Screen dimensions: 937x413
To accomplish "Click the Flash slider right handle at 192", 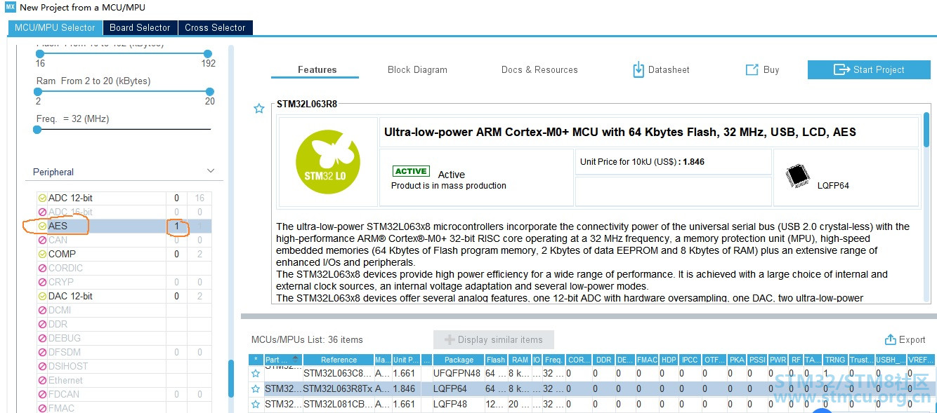I will click(208, 54).
